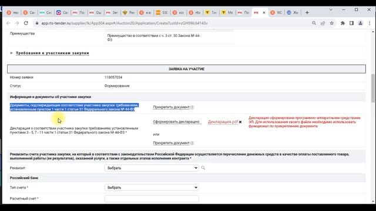
Task: Click info icon beside first Прикрепить документ
Action: (192, 107)
